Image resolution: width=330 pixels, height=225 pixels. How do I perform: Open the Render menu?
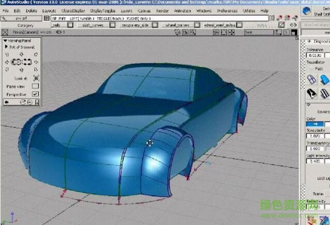pos(162,11)
